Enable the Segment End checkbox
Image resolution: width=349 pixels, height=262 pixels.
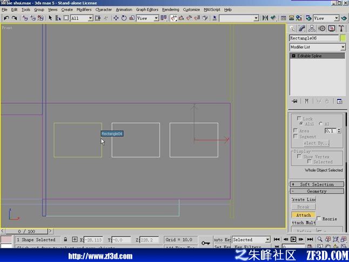click(296, 136)
